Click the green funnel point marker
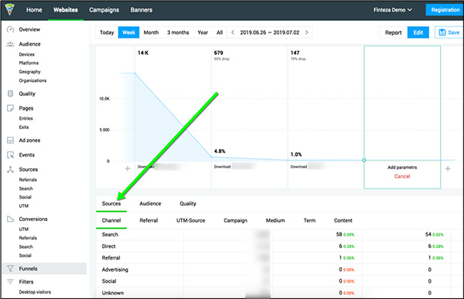The image size is (464, 299). (x=364, y=160)
